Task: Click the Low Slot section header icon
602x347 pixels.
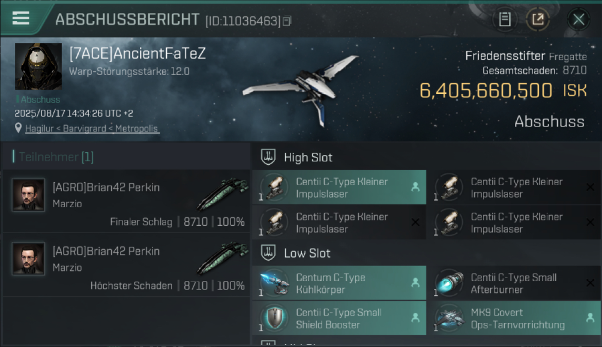Action: coord(269,253)
